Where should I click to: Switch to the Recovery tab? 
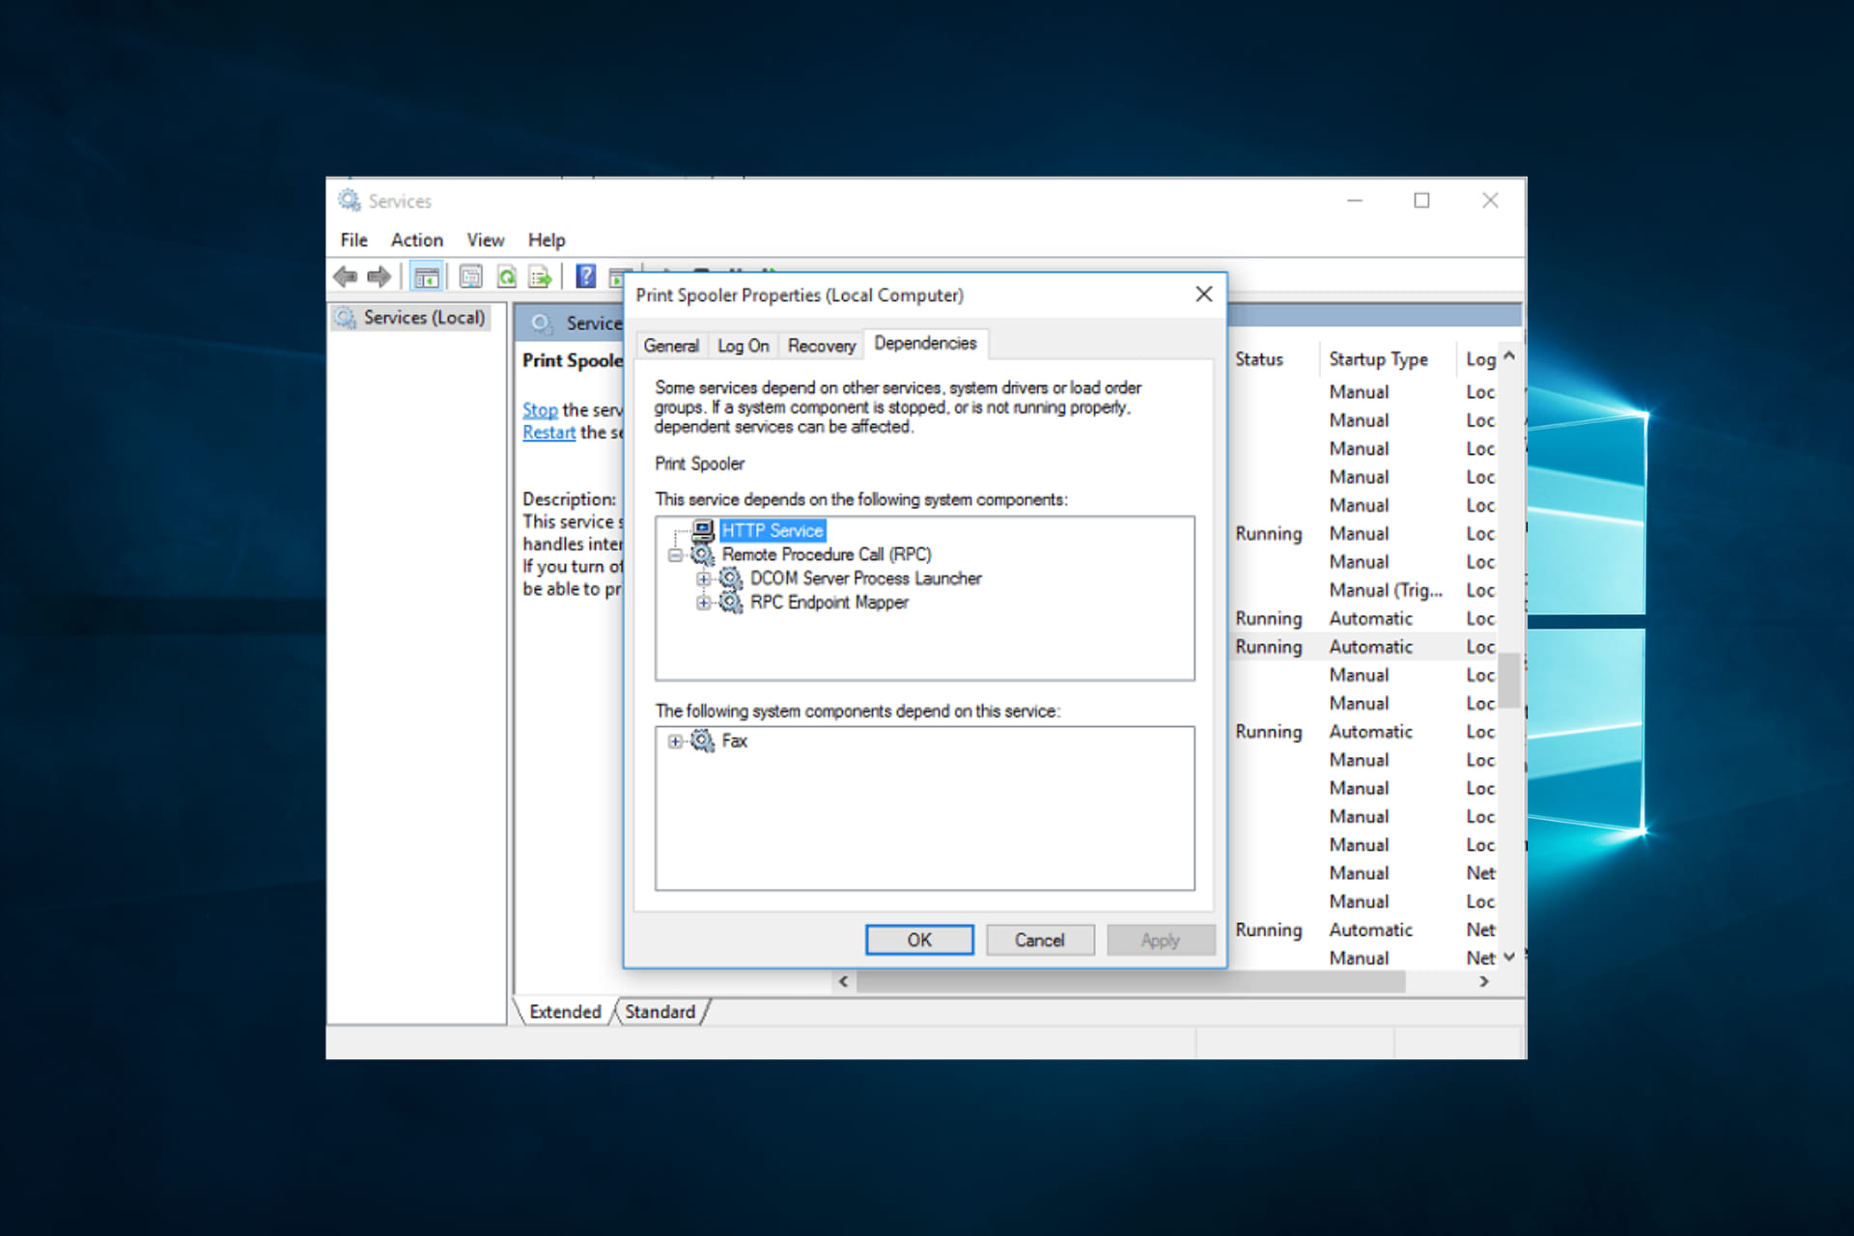coord(821,346)
